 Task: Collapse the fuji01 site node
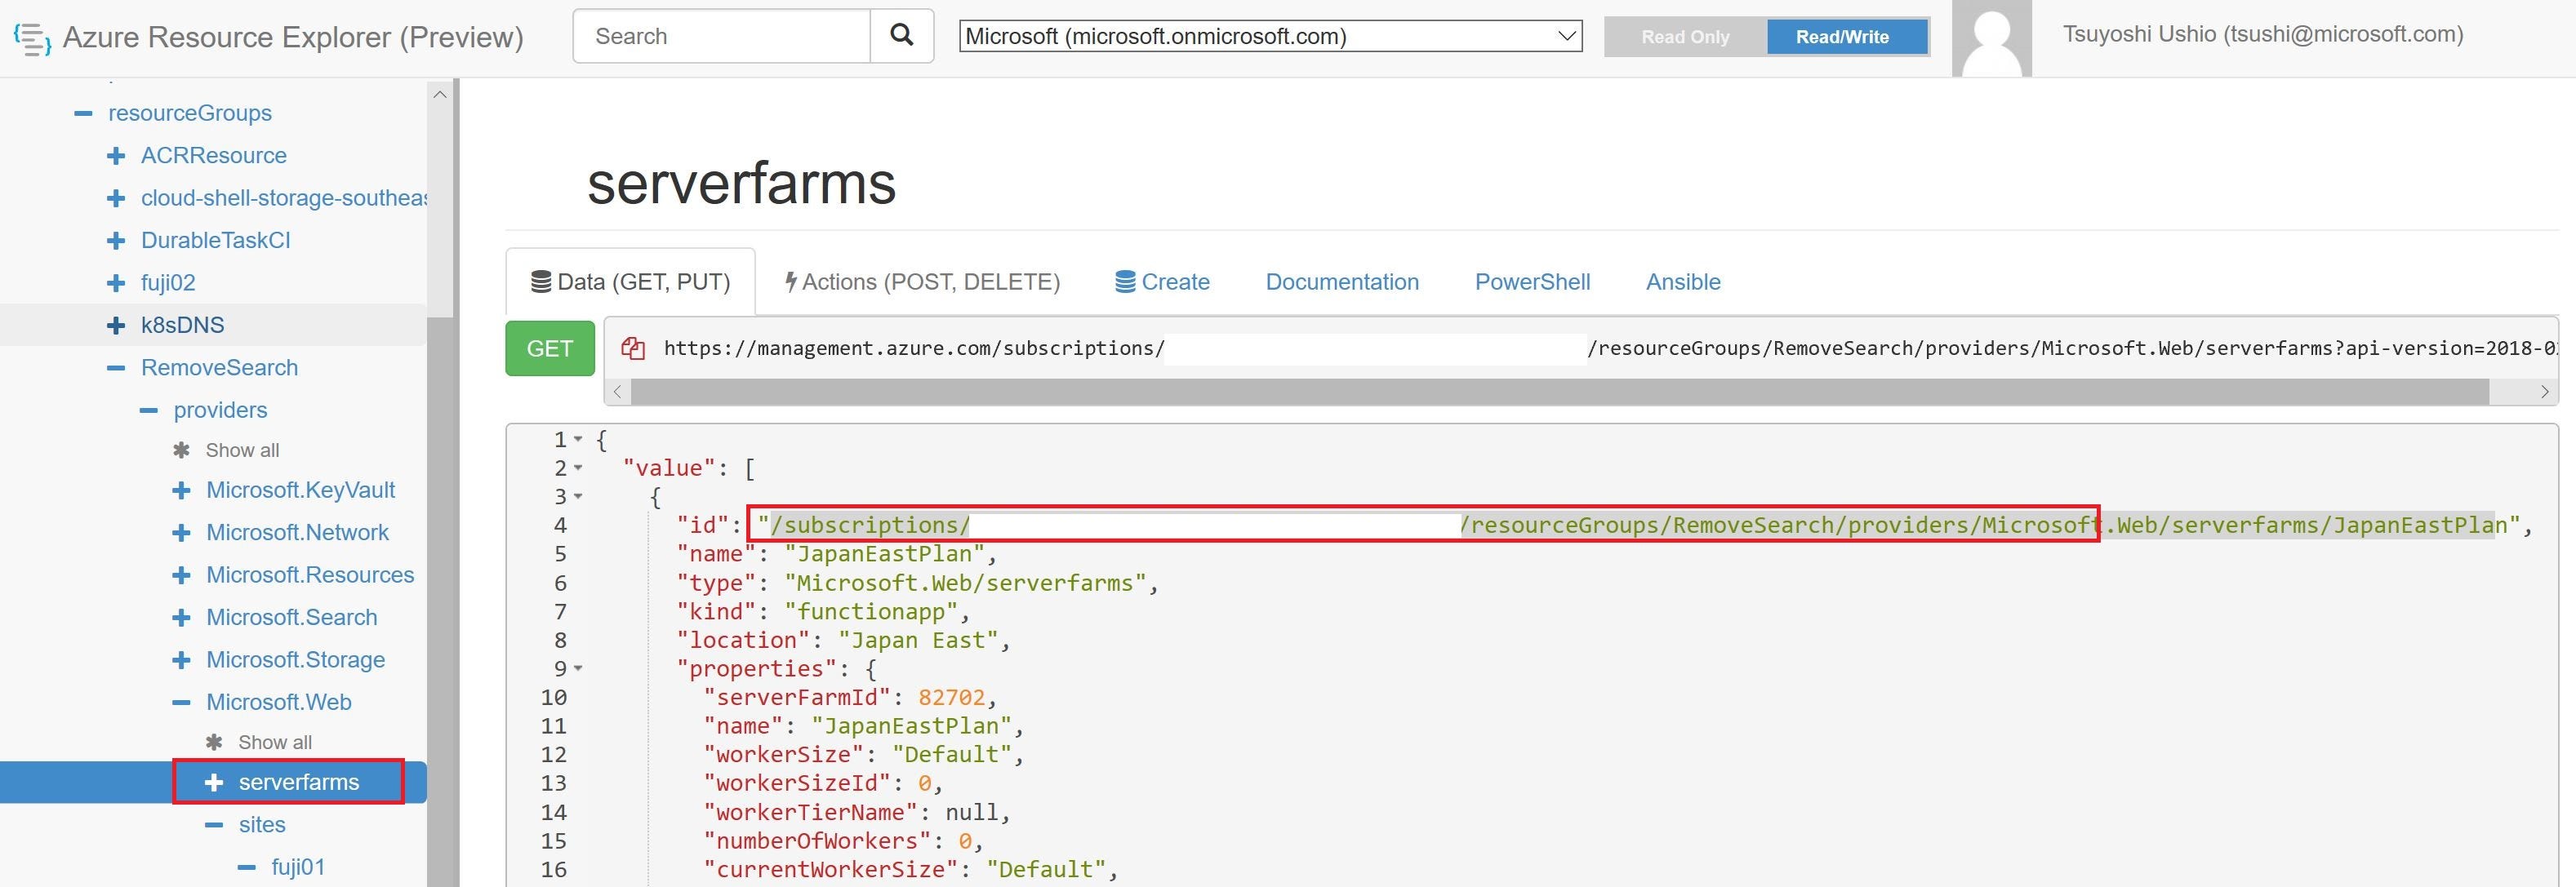[246, 867]
